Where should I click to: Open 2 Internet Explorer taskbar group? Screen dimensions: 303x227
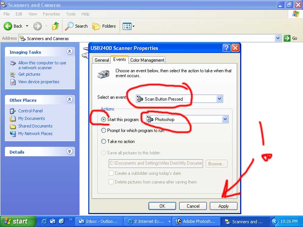[x=147, y=221]
